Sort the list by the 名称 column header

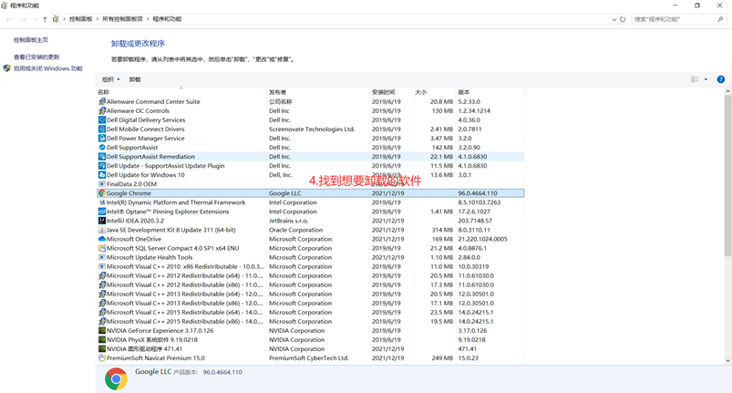(181, 92)
